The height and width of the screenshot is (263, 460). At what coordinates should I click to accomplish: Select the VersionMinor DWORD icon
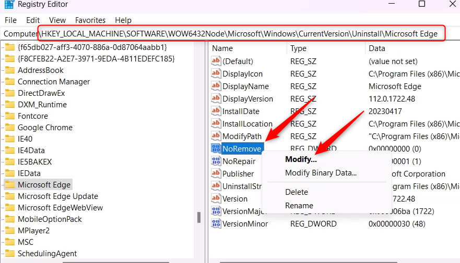tap(216, 223)
